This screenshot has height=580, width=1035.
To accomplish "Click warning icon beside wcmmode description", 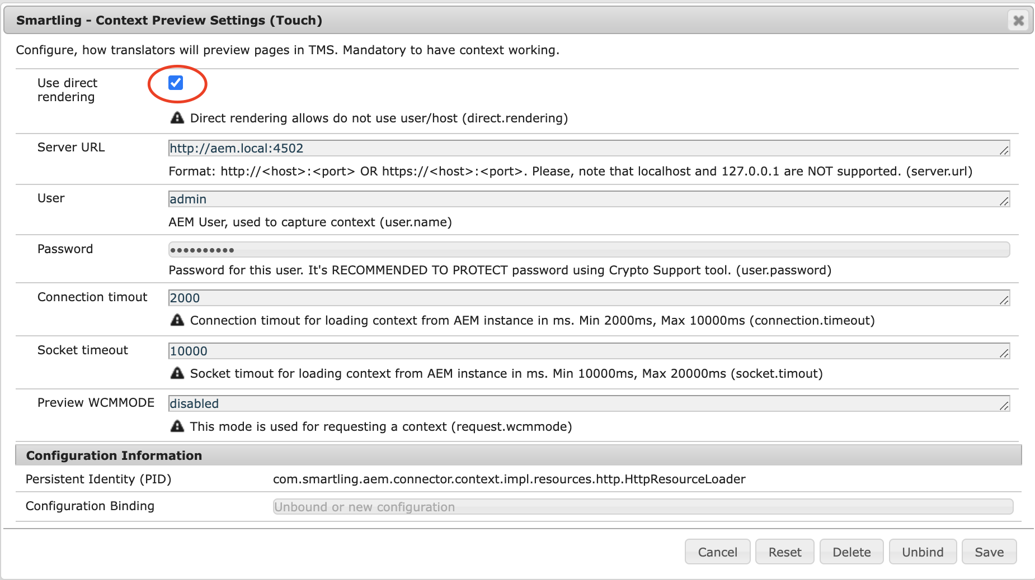I will (177, 426).
